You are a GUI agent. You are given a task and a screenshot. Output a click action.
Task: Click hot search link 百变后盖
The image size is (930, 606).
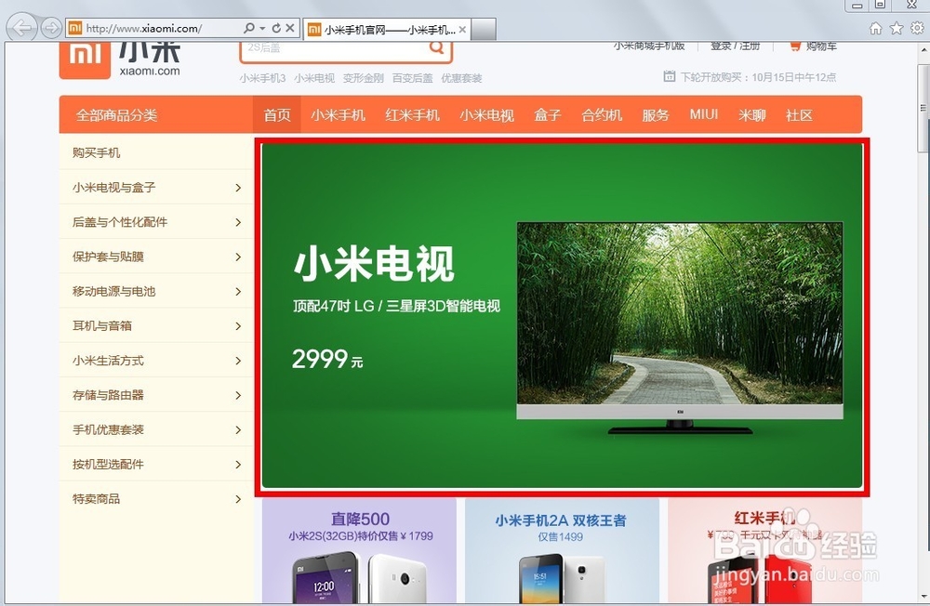tap(412, 78)
